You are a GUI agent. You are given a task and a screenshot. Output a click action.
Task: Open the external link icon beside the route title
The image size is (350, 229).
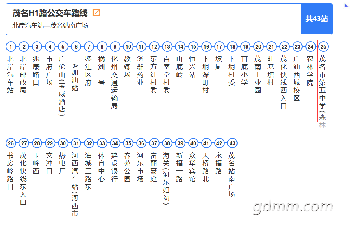pyautogui.click(x=96, y=13)
